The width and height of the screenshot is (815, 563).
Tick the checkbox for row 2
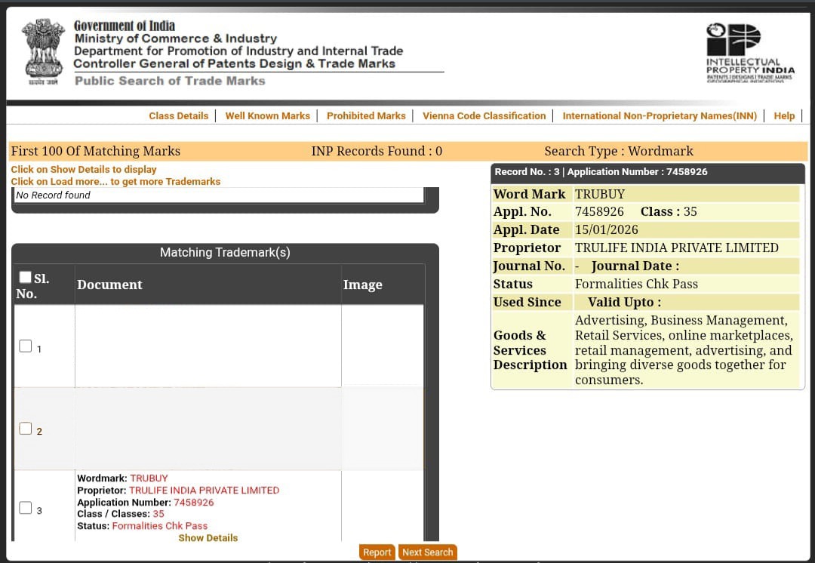(x=25, y=427)
